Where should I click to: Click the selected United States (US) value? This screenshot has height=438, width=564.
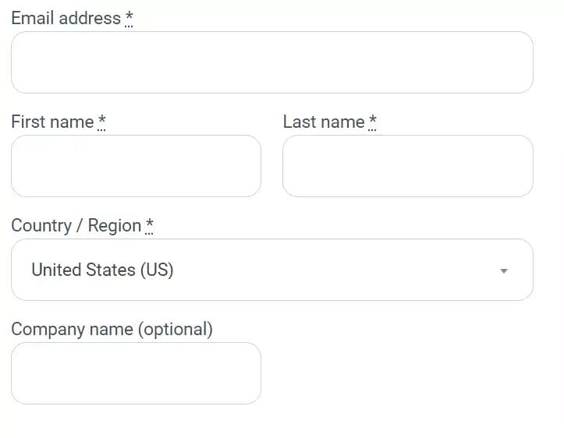pyautogui.click(x=102, y=270)
